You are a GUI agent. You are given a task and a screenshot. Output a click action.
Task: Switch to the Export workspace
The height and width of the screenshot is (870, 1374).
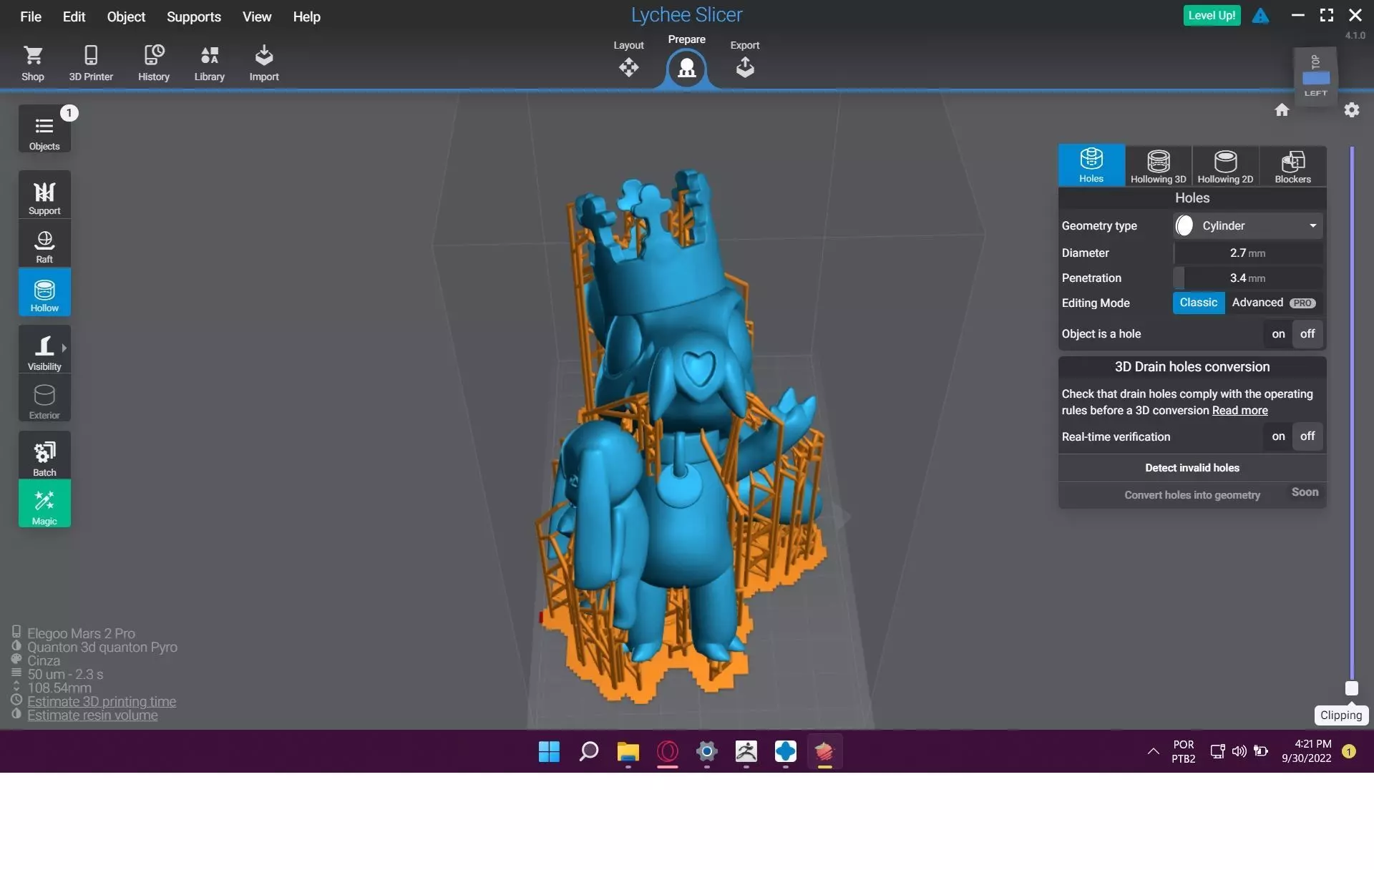point(745,59)
